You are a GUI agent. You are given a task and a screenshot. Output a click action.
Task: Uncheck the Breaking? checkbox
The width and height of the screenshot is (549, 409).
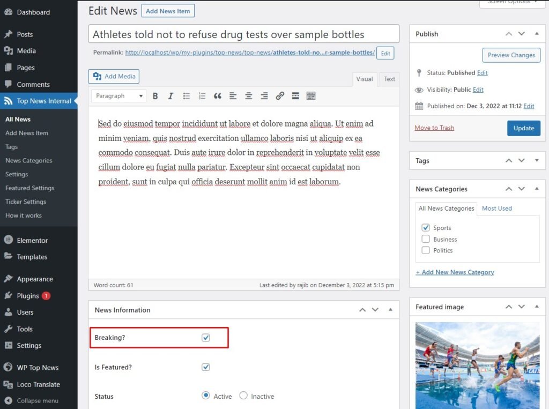206,338
